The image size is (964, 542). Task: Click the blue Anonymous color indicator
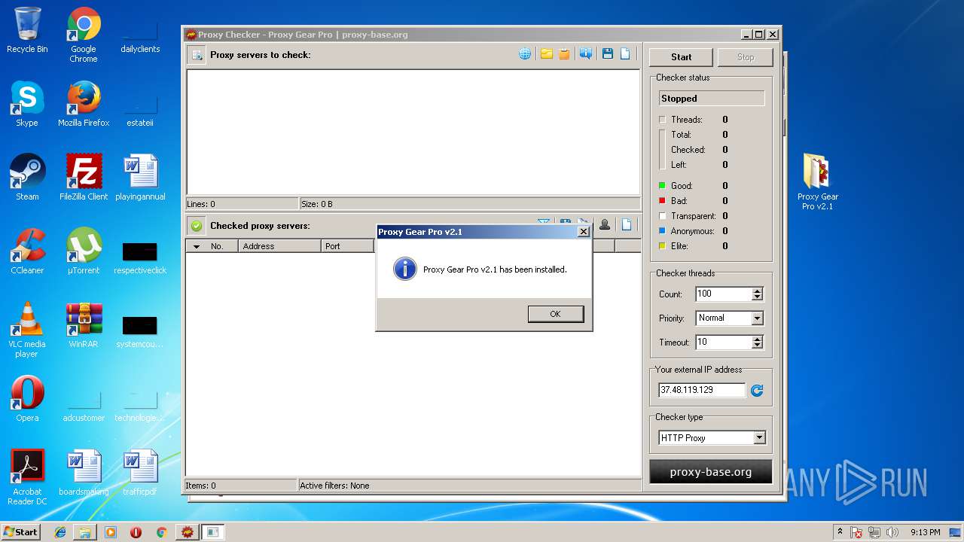pos(662,231)
